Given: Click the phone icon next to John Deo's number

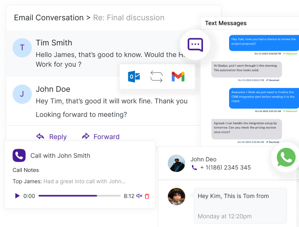Looking at the screenshot, I should tap(194, 168).
